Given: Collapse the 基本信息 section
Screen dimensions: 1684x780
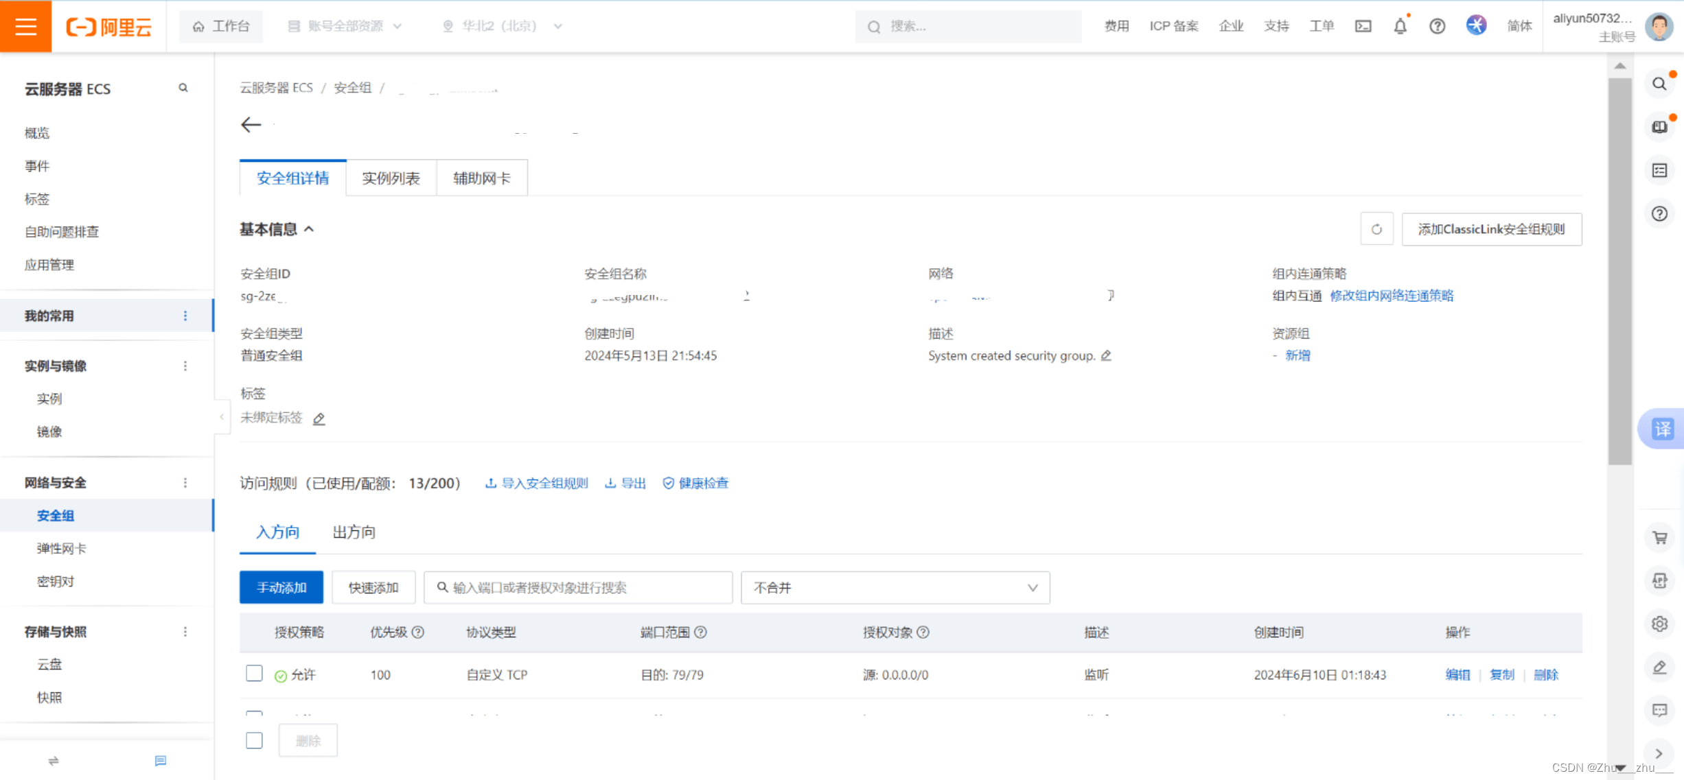Looking at the screenshot, I should [x=310, y=229].
